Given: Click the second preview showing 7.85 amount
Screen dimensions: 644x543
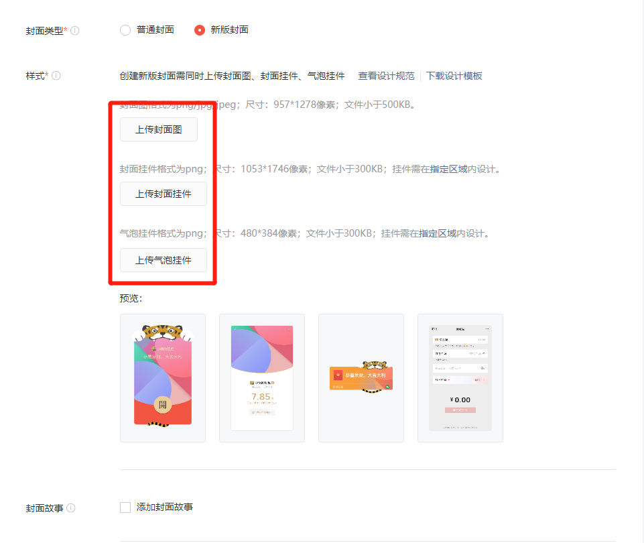Looking at the screenshot, I should (x=261, y=377).
